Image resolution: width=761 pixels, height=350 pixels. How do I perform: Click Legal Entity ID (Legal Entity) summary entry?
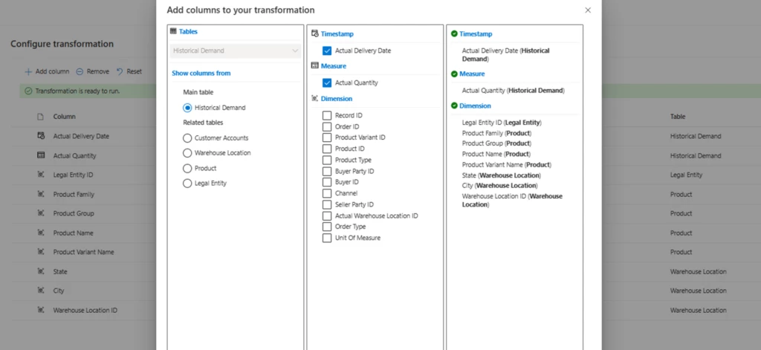tap(502, 123)
